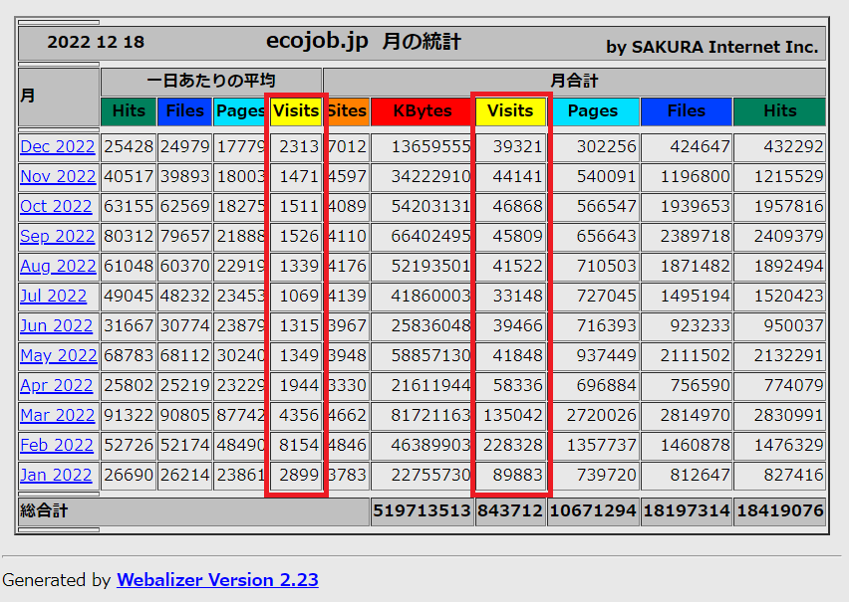Open the Mar 2022 monthly report link
849x602 pixels.
click(x=58, y=415)
